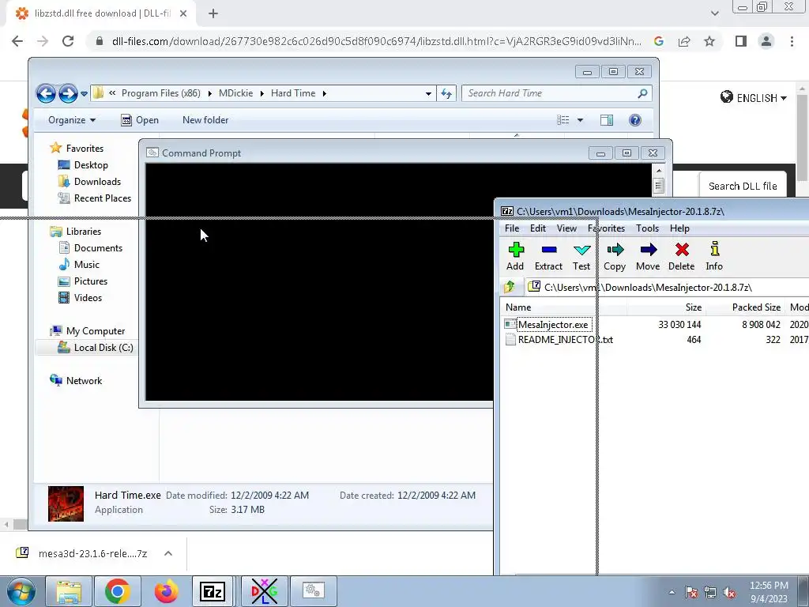Open Chrome three-dot menu

click(x=792, y=41)
